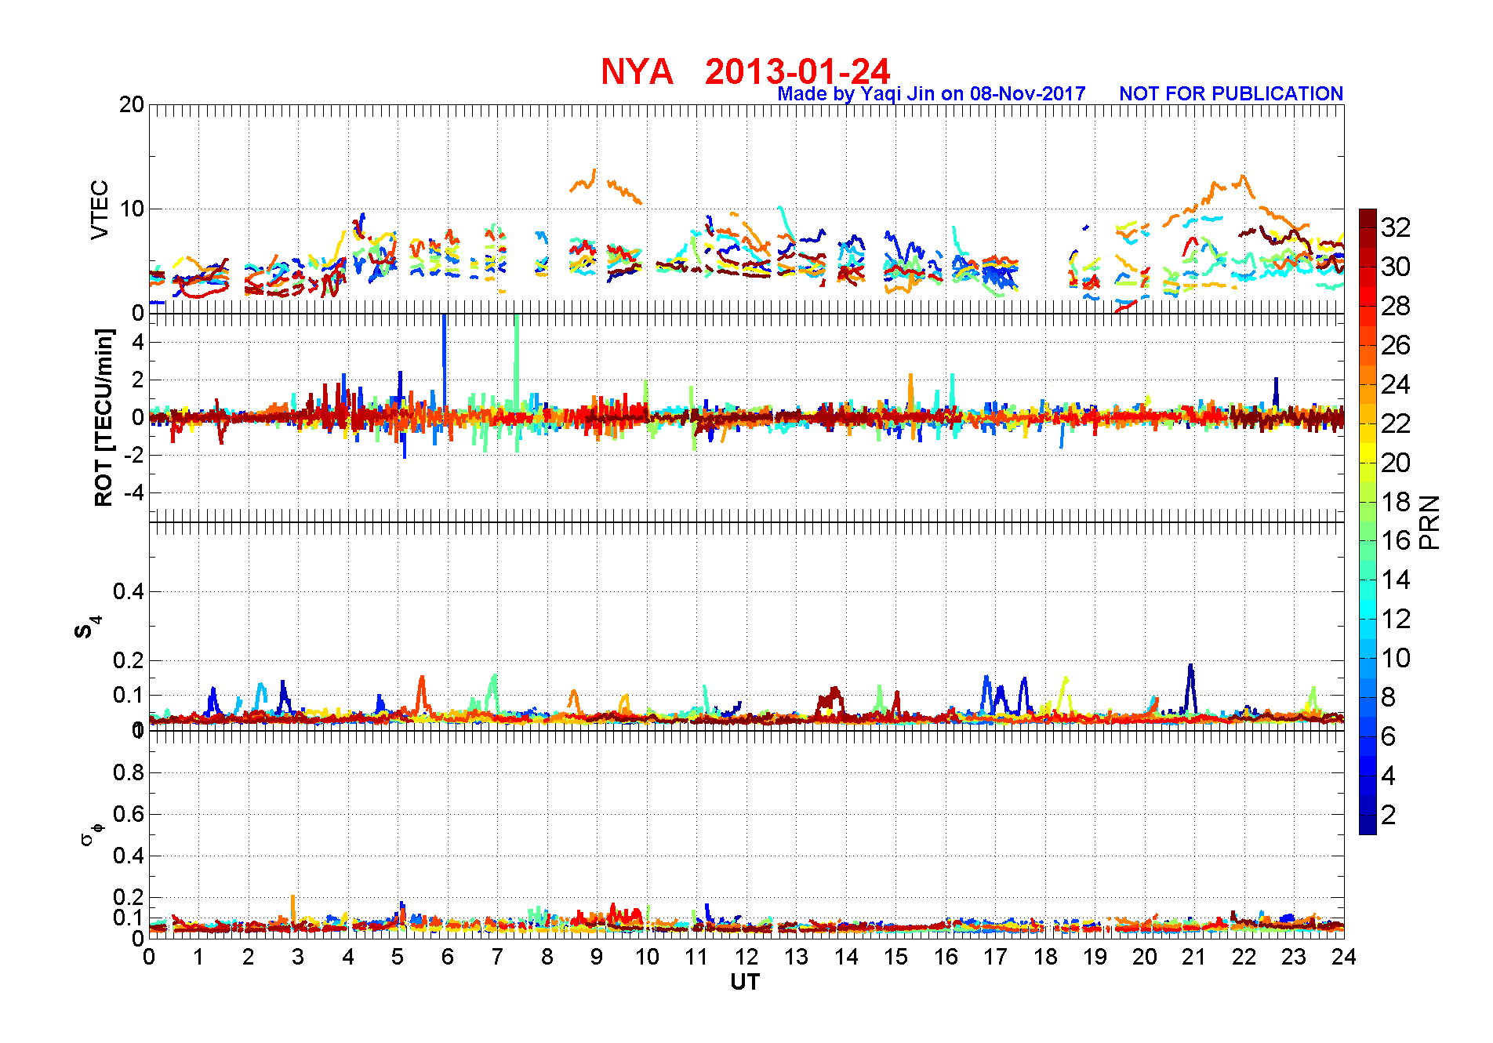Select the "Made by Yaqi Jin on 08-Nov-2017" credit
Viewport: 1493px width, 1043px height.
932,94
